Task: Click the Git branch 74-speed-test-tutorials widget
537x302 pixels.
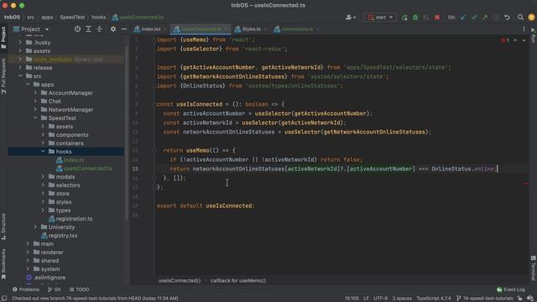Action: pos(485,299)
